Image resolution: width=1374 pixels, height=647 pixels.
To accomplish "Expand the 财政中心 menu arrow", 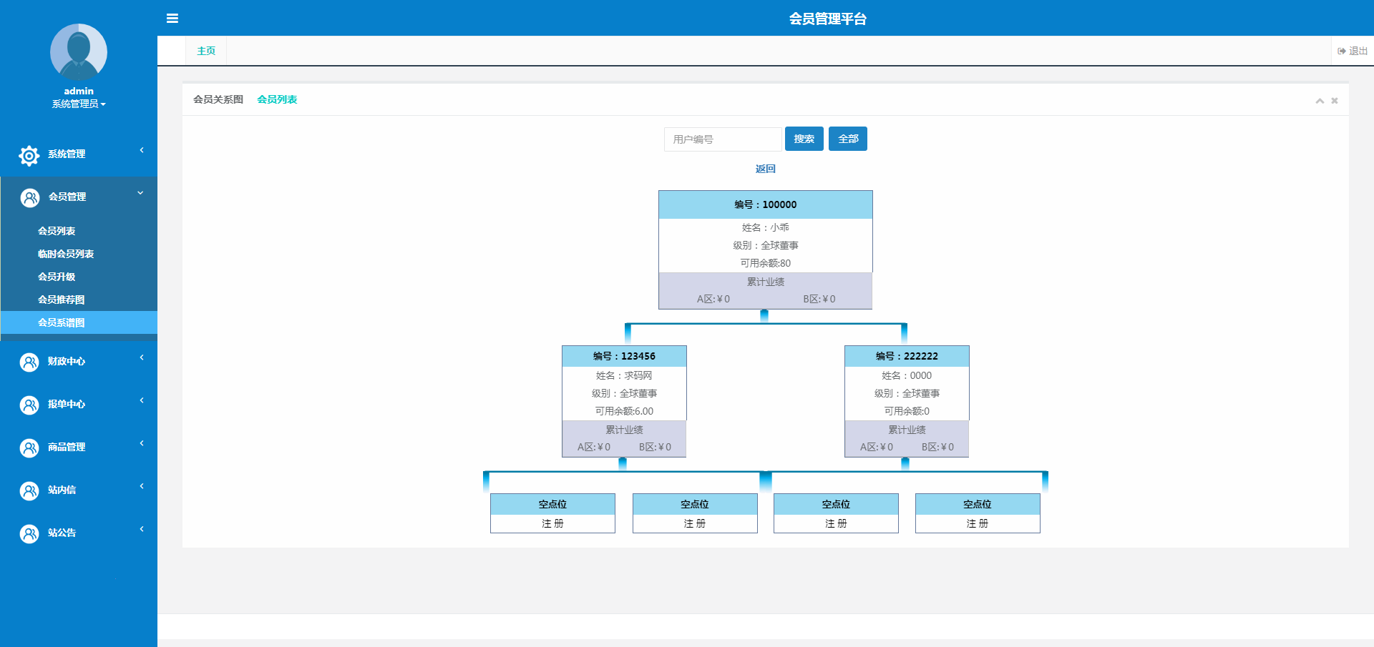I will coord(142,357).
